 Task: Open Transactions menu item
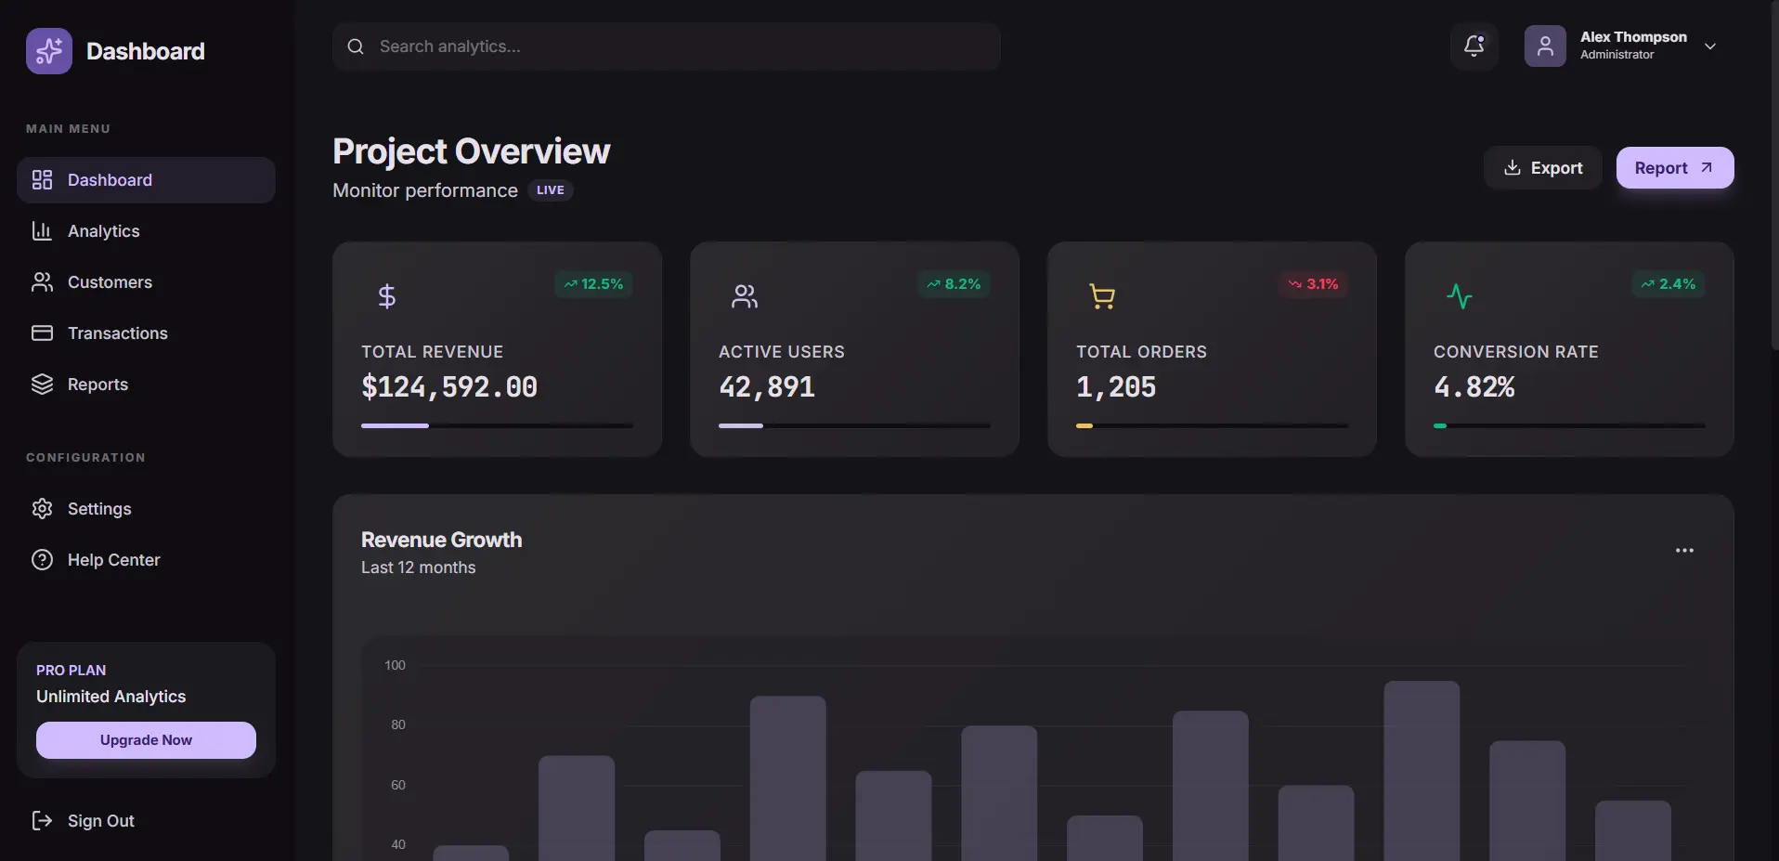146,333
